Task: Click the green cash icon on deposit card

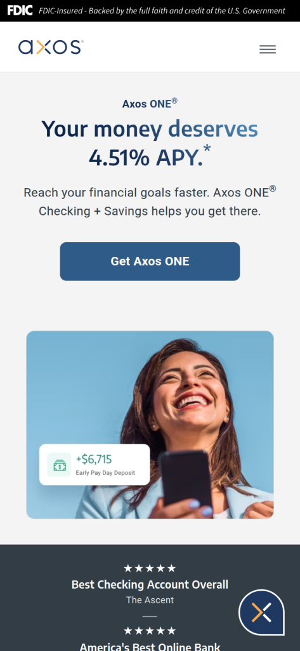Action: pyautogui.click(x=59, y=465)
